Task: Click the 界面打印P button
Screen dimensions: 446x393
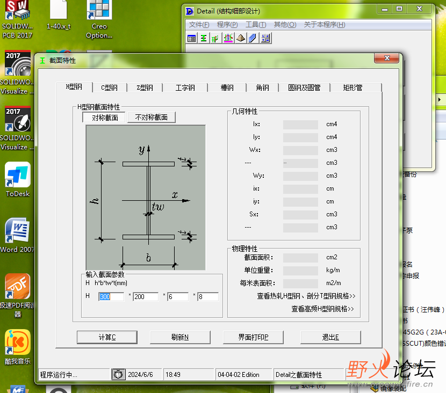Action: click(x=253, y=337)
